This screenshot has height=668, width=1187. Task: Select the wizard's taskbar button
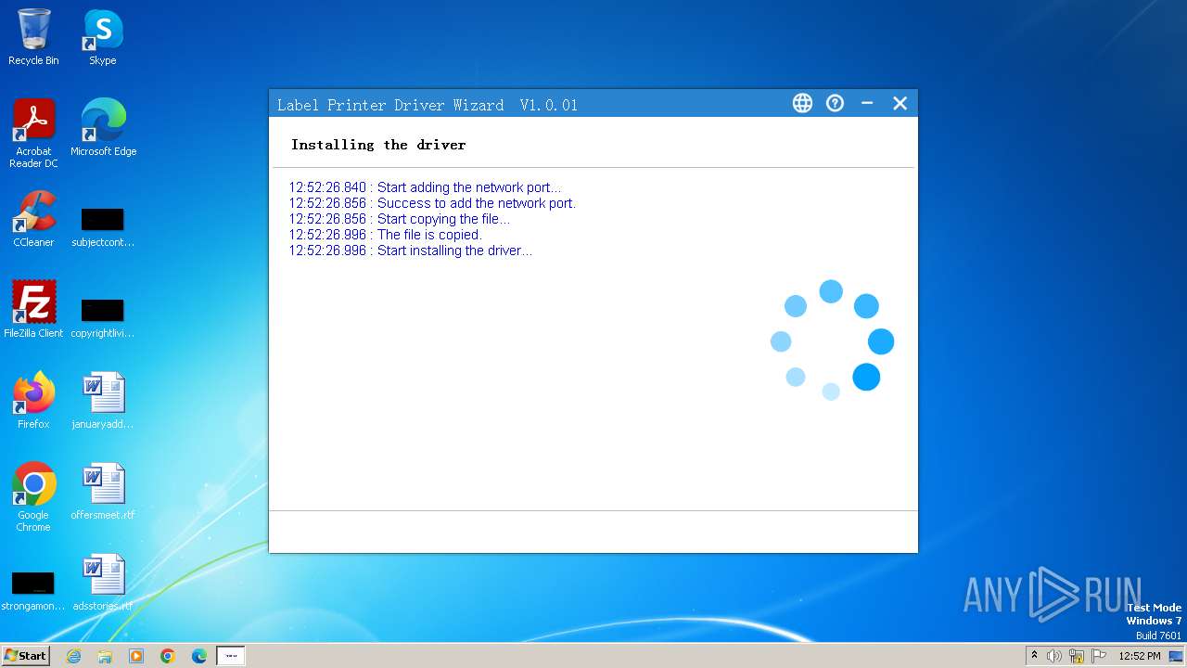pos(231,656)
